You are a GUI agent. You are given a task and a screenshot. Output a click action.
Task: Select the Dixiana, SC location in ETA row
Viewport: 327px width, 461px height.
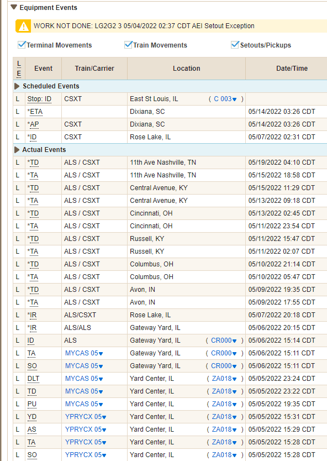click(147, 112)
